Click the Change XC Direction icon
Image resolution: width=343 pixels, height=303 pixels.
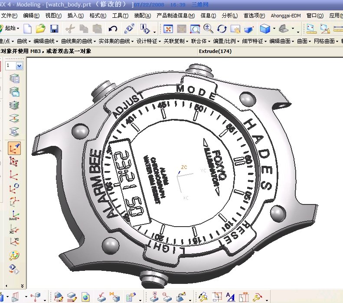point(14,229)
